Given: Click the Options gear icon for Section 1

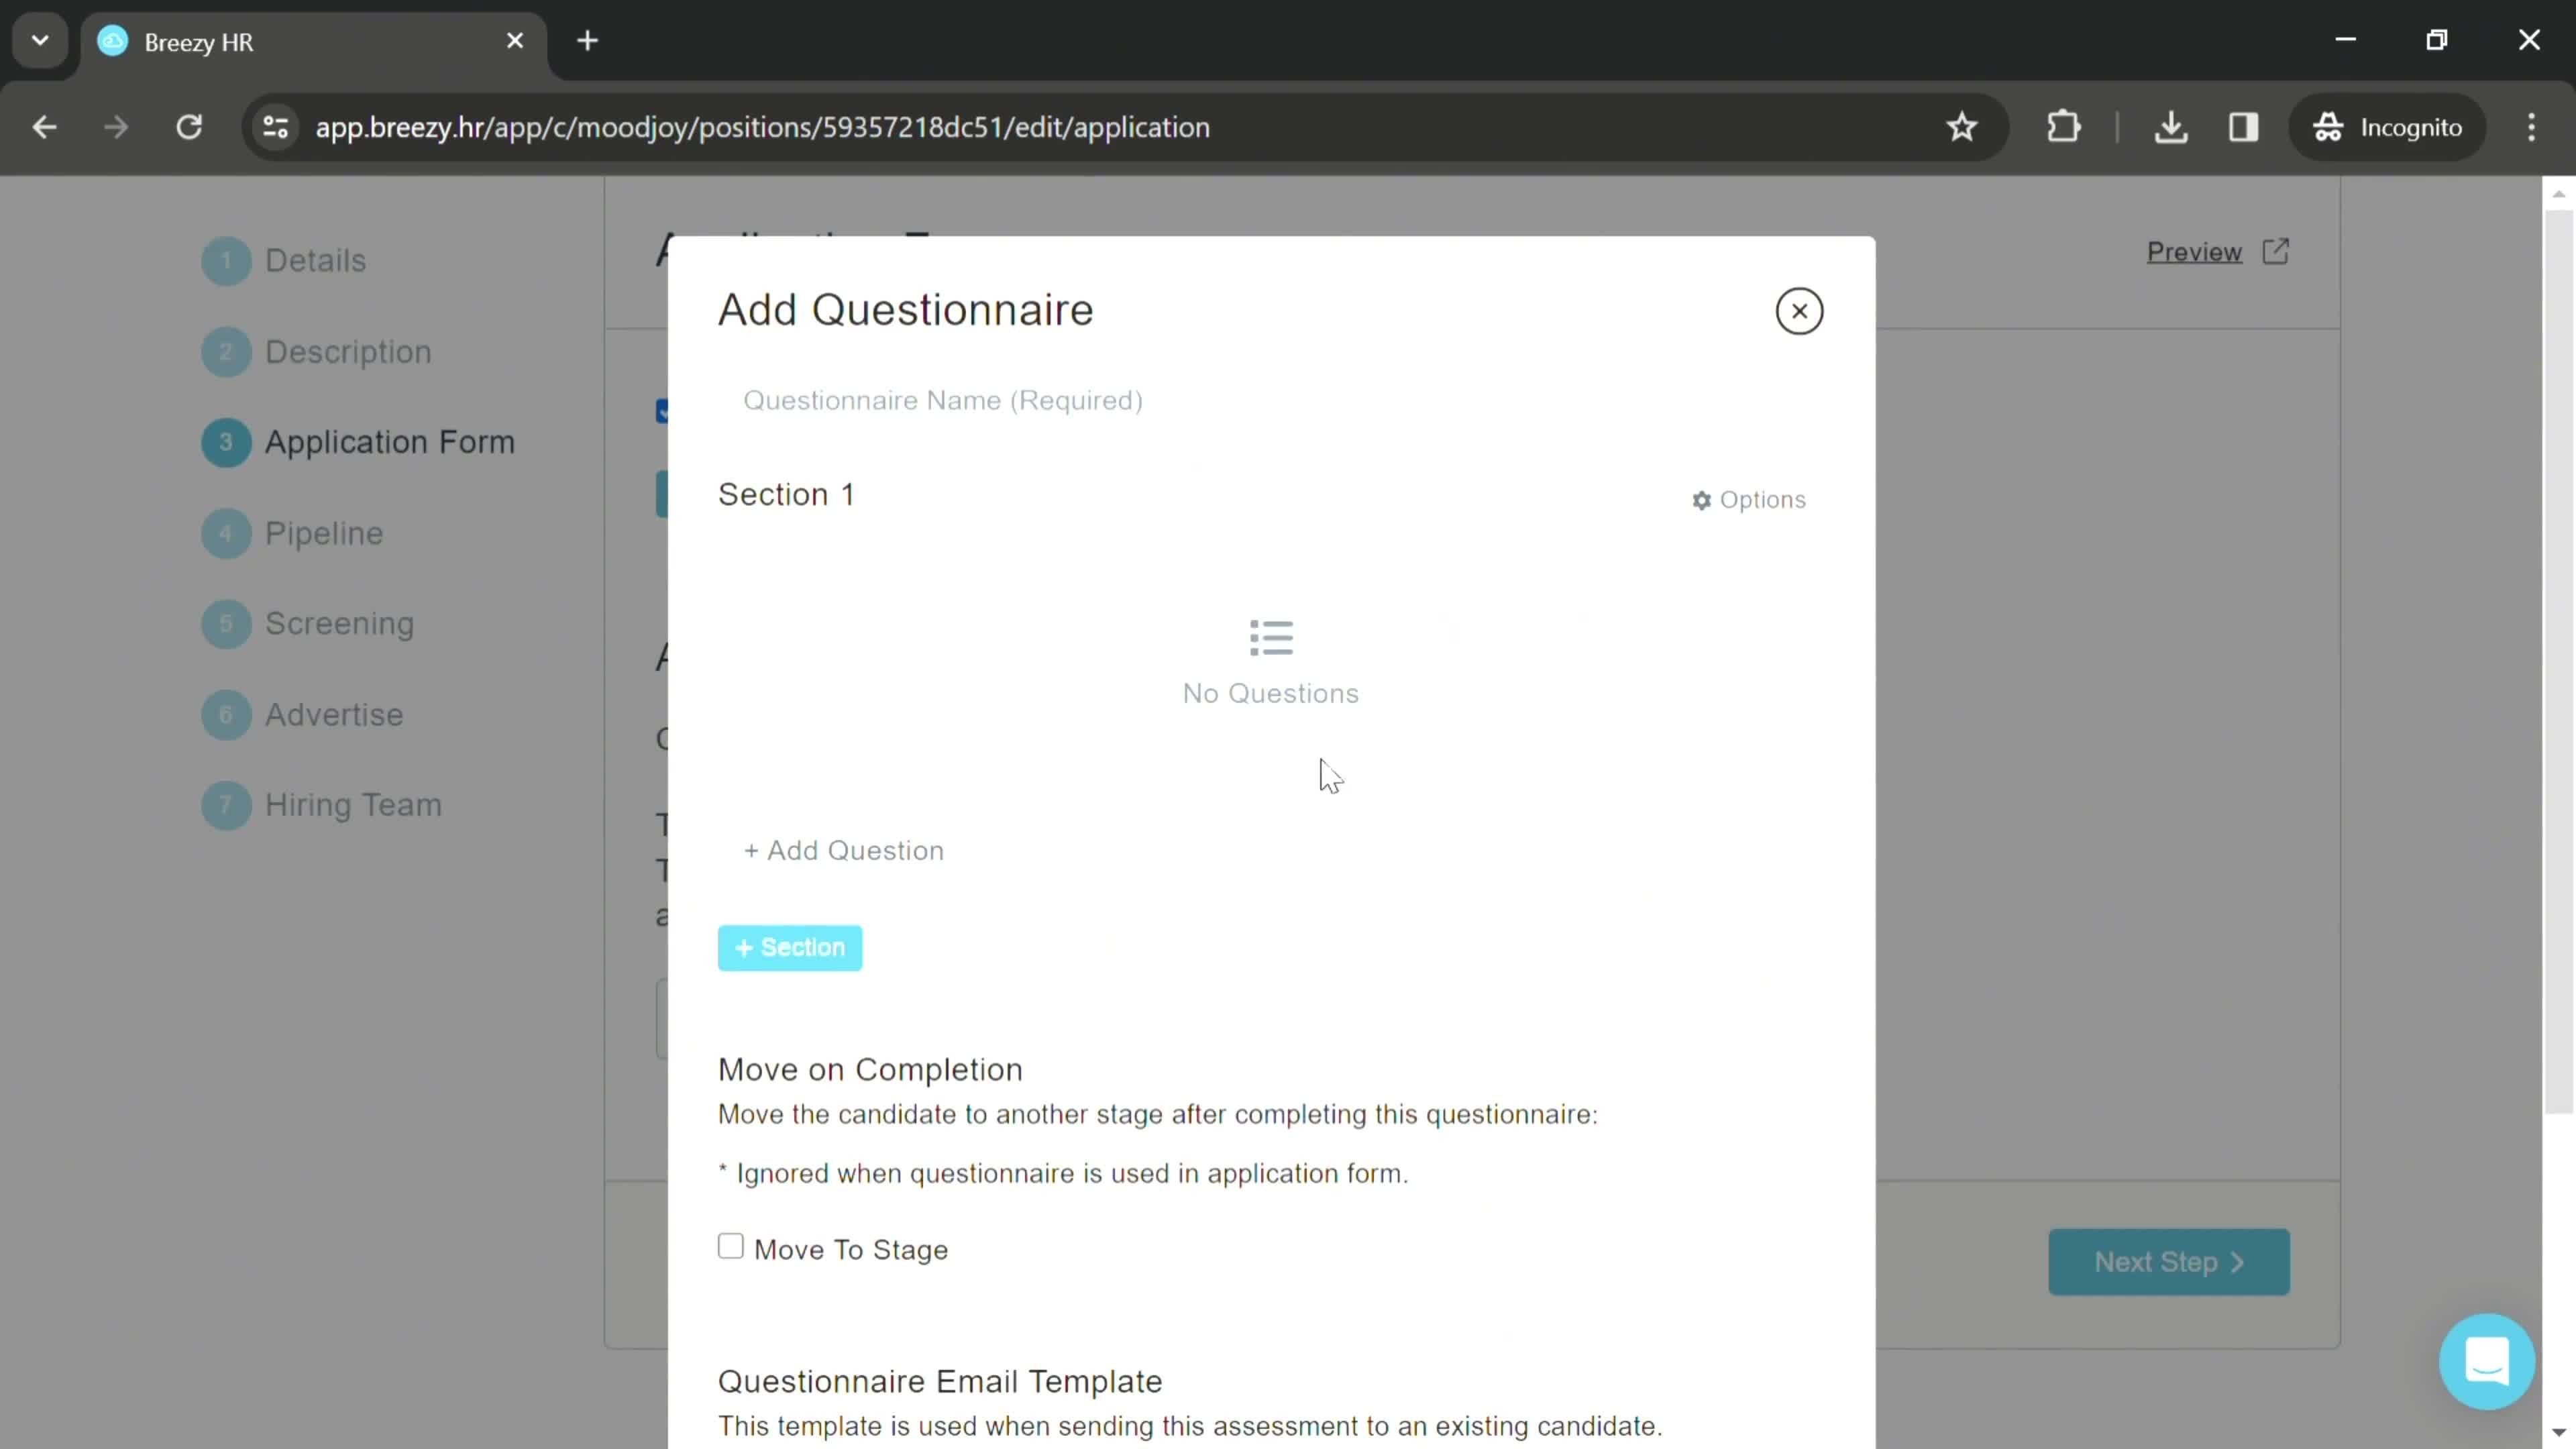Looking at the screenshot, I should (x=1702, y=499).
